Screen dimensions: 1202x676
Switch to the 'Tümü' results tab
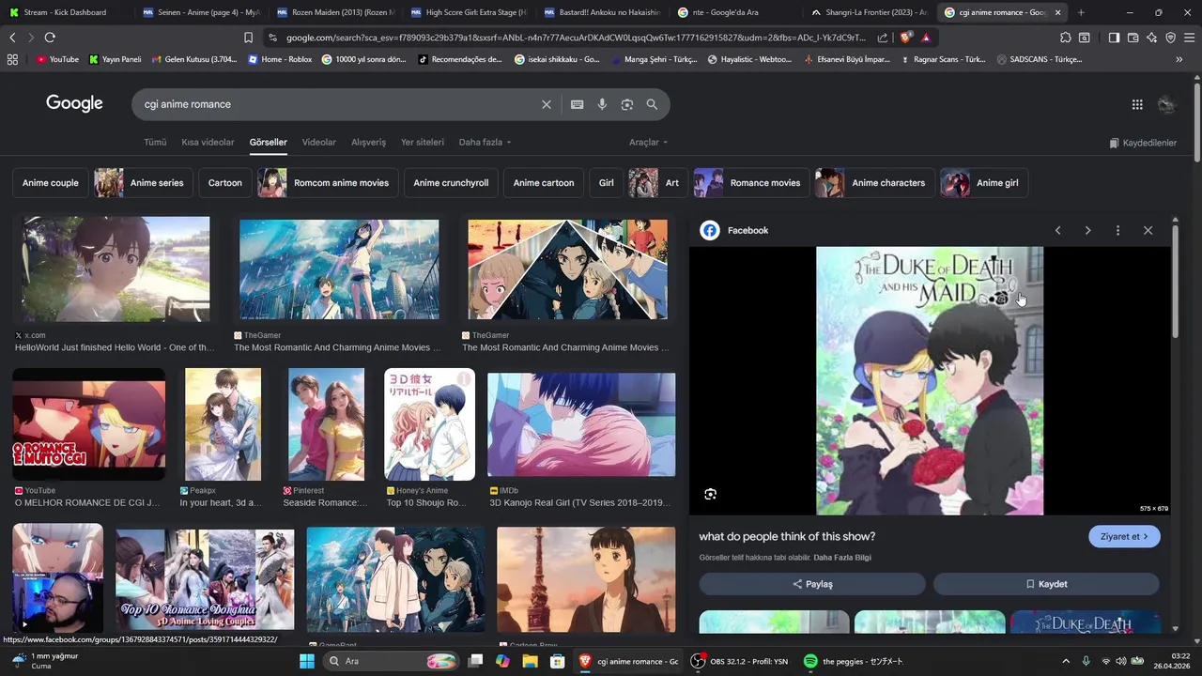155,143
